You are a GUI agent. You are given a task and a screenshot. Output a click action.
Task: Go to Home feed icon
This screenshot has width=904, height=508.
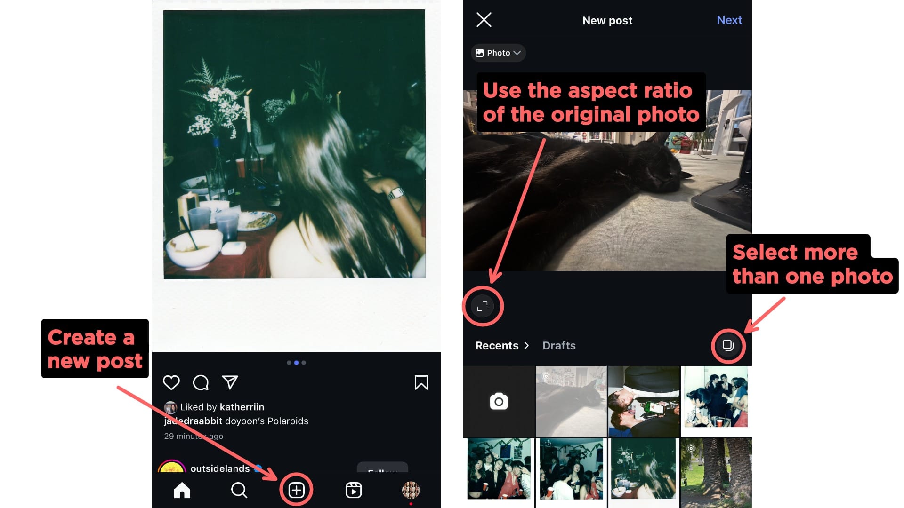(182, 490)
